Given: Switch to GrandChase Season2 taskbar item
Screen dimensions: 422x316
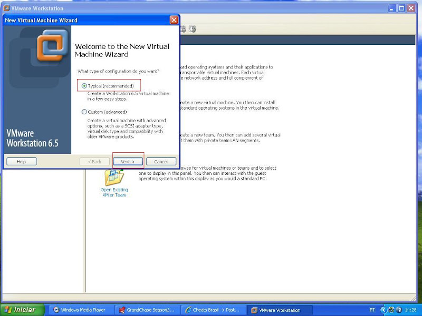Looking at the screenshot, I should tap(147, 310).
